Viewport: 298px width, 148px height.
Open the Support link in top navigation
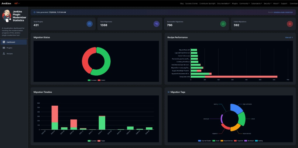pyautogui.click(x=284, y=3)
